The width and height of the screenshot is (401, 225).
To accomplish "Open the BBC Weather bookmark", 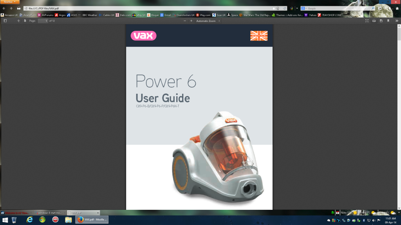I will (x=88, y=15).
